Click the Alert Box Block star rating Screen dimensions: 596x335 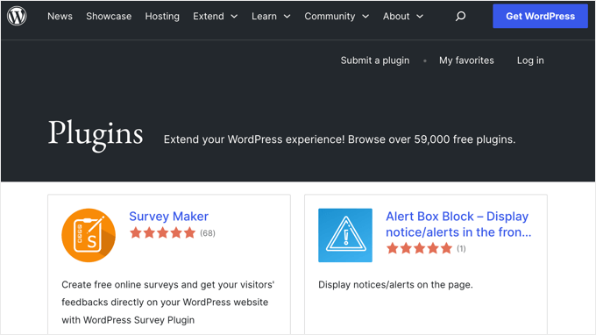pyautogui.click(x=419, y=249)
